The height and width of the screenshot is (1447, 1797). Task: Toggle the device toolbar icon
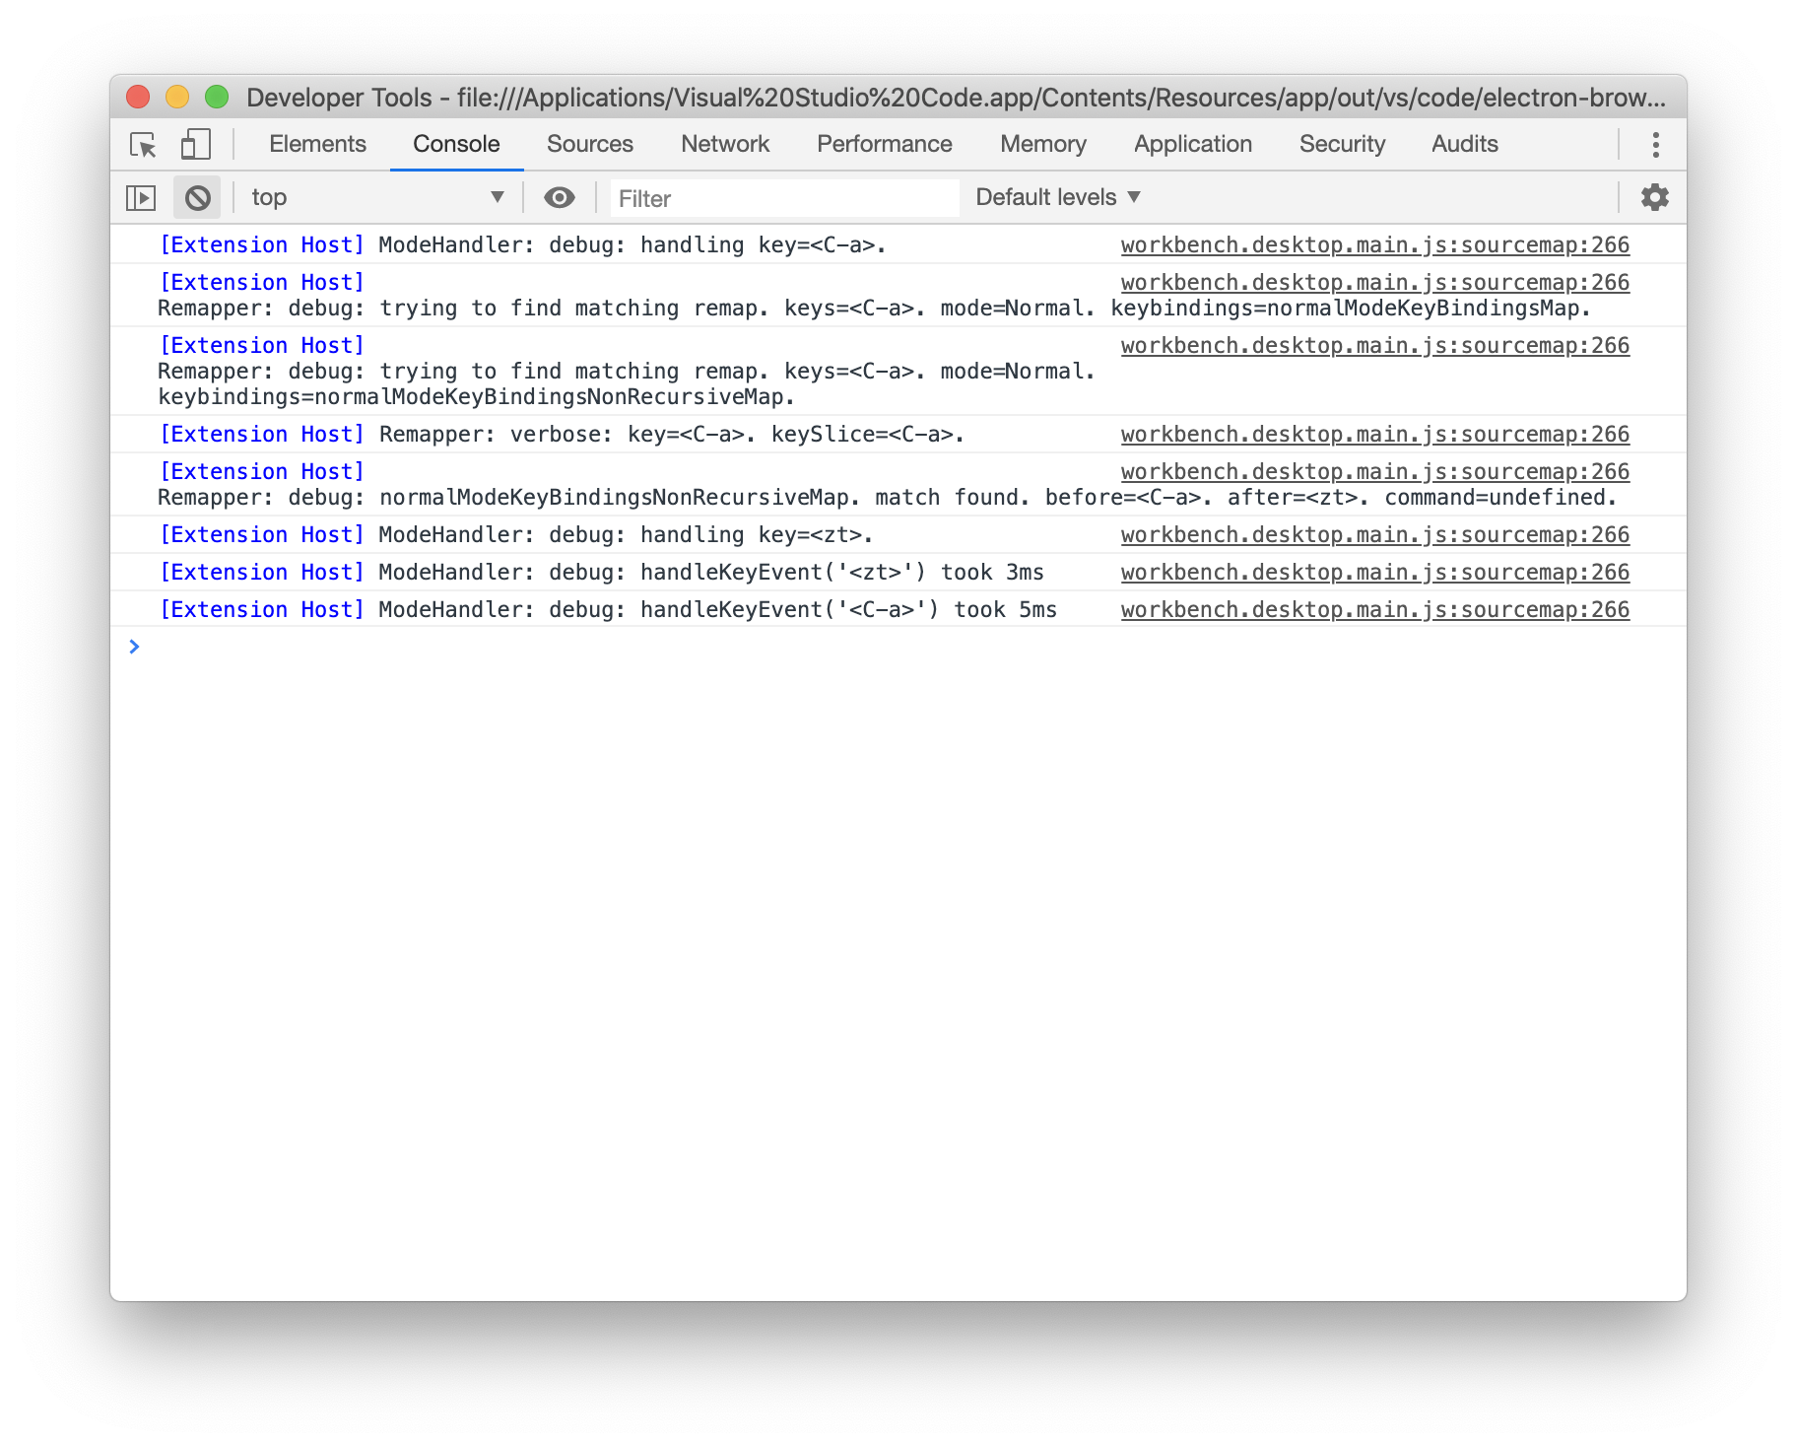pyautogui.click(x=194, y=144)
